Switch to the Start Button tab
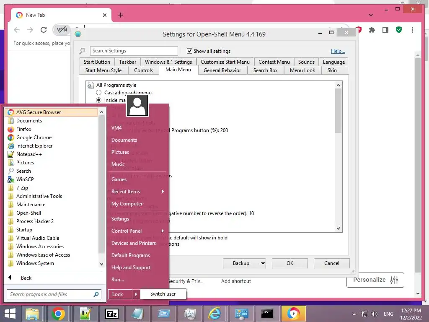429x322 pixels. [x=97, y=62]
